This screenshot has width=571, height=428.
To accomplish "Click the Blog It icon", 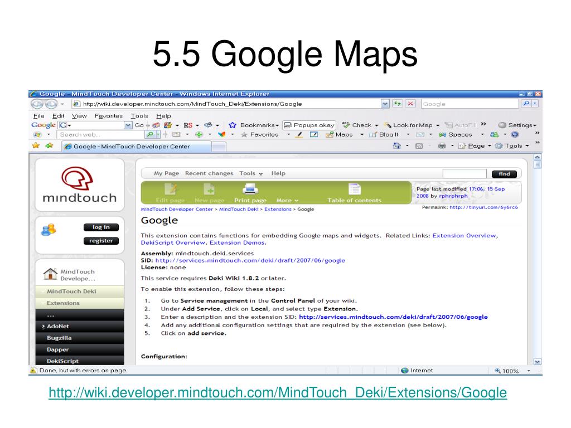I will tap(373, 135).
